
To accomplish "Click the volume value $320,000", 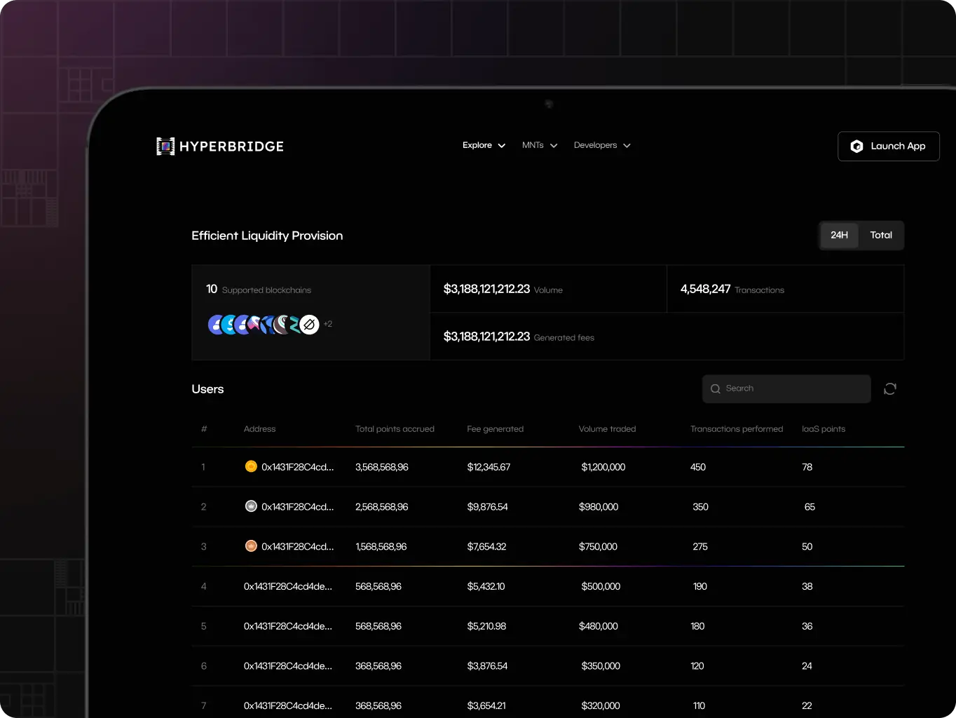I will click(x=601, y=706).
